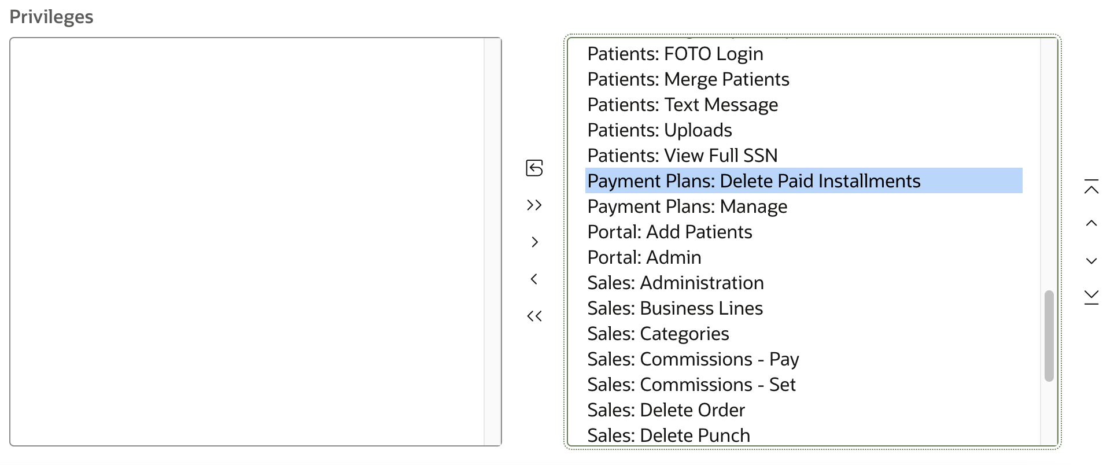Click the Move All double-right arrows

click(534, 205)
